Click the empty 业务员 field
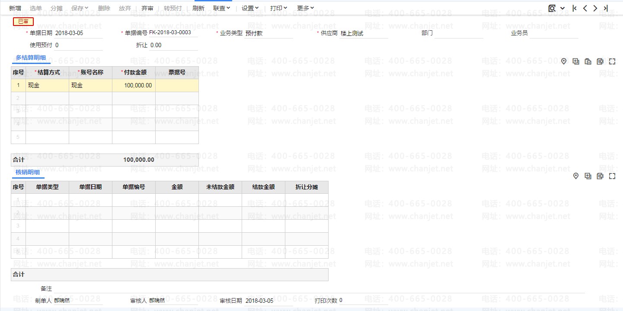The width and height of the screenshot is (623, 311). (x=554, y=33)
